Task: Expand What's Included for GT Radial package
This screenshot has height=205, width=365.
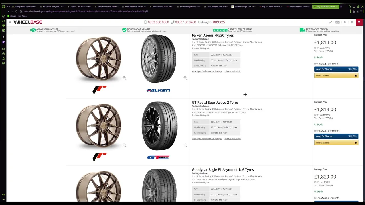Action: [x=232, y=138]
